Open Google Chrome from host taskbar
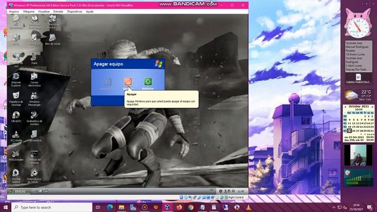The width and height of the screenshot is (377, 212). (x=191, y=207)
